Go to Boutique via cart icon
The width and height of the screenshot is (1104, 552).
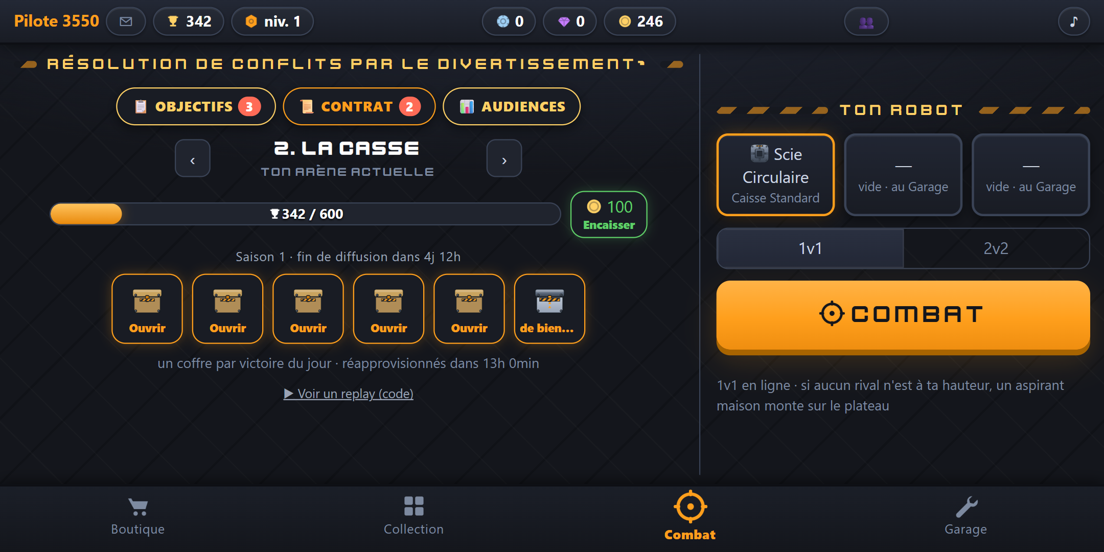138,516
